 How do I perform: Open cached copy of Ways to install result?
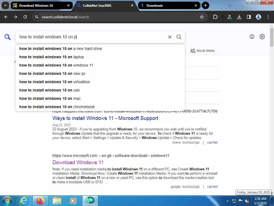click(212, 142)
